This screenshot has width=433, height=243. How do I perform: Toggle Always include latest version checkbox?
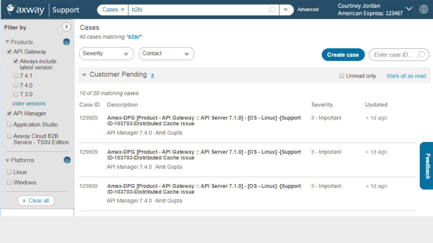(x=16, y=61)
